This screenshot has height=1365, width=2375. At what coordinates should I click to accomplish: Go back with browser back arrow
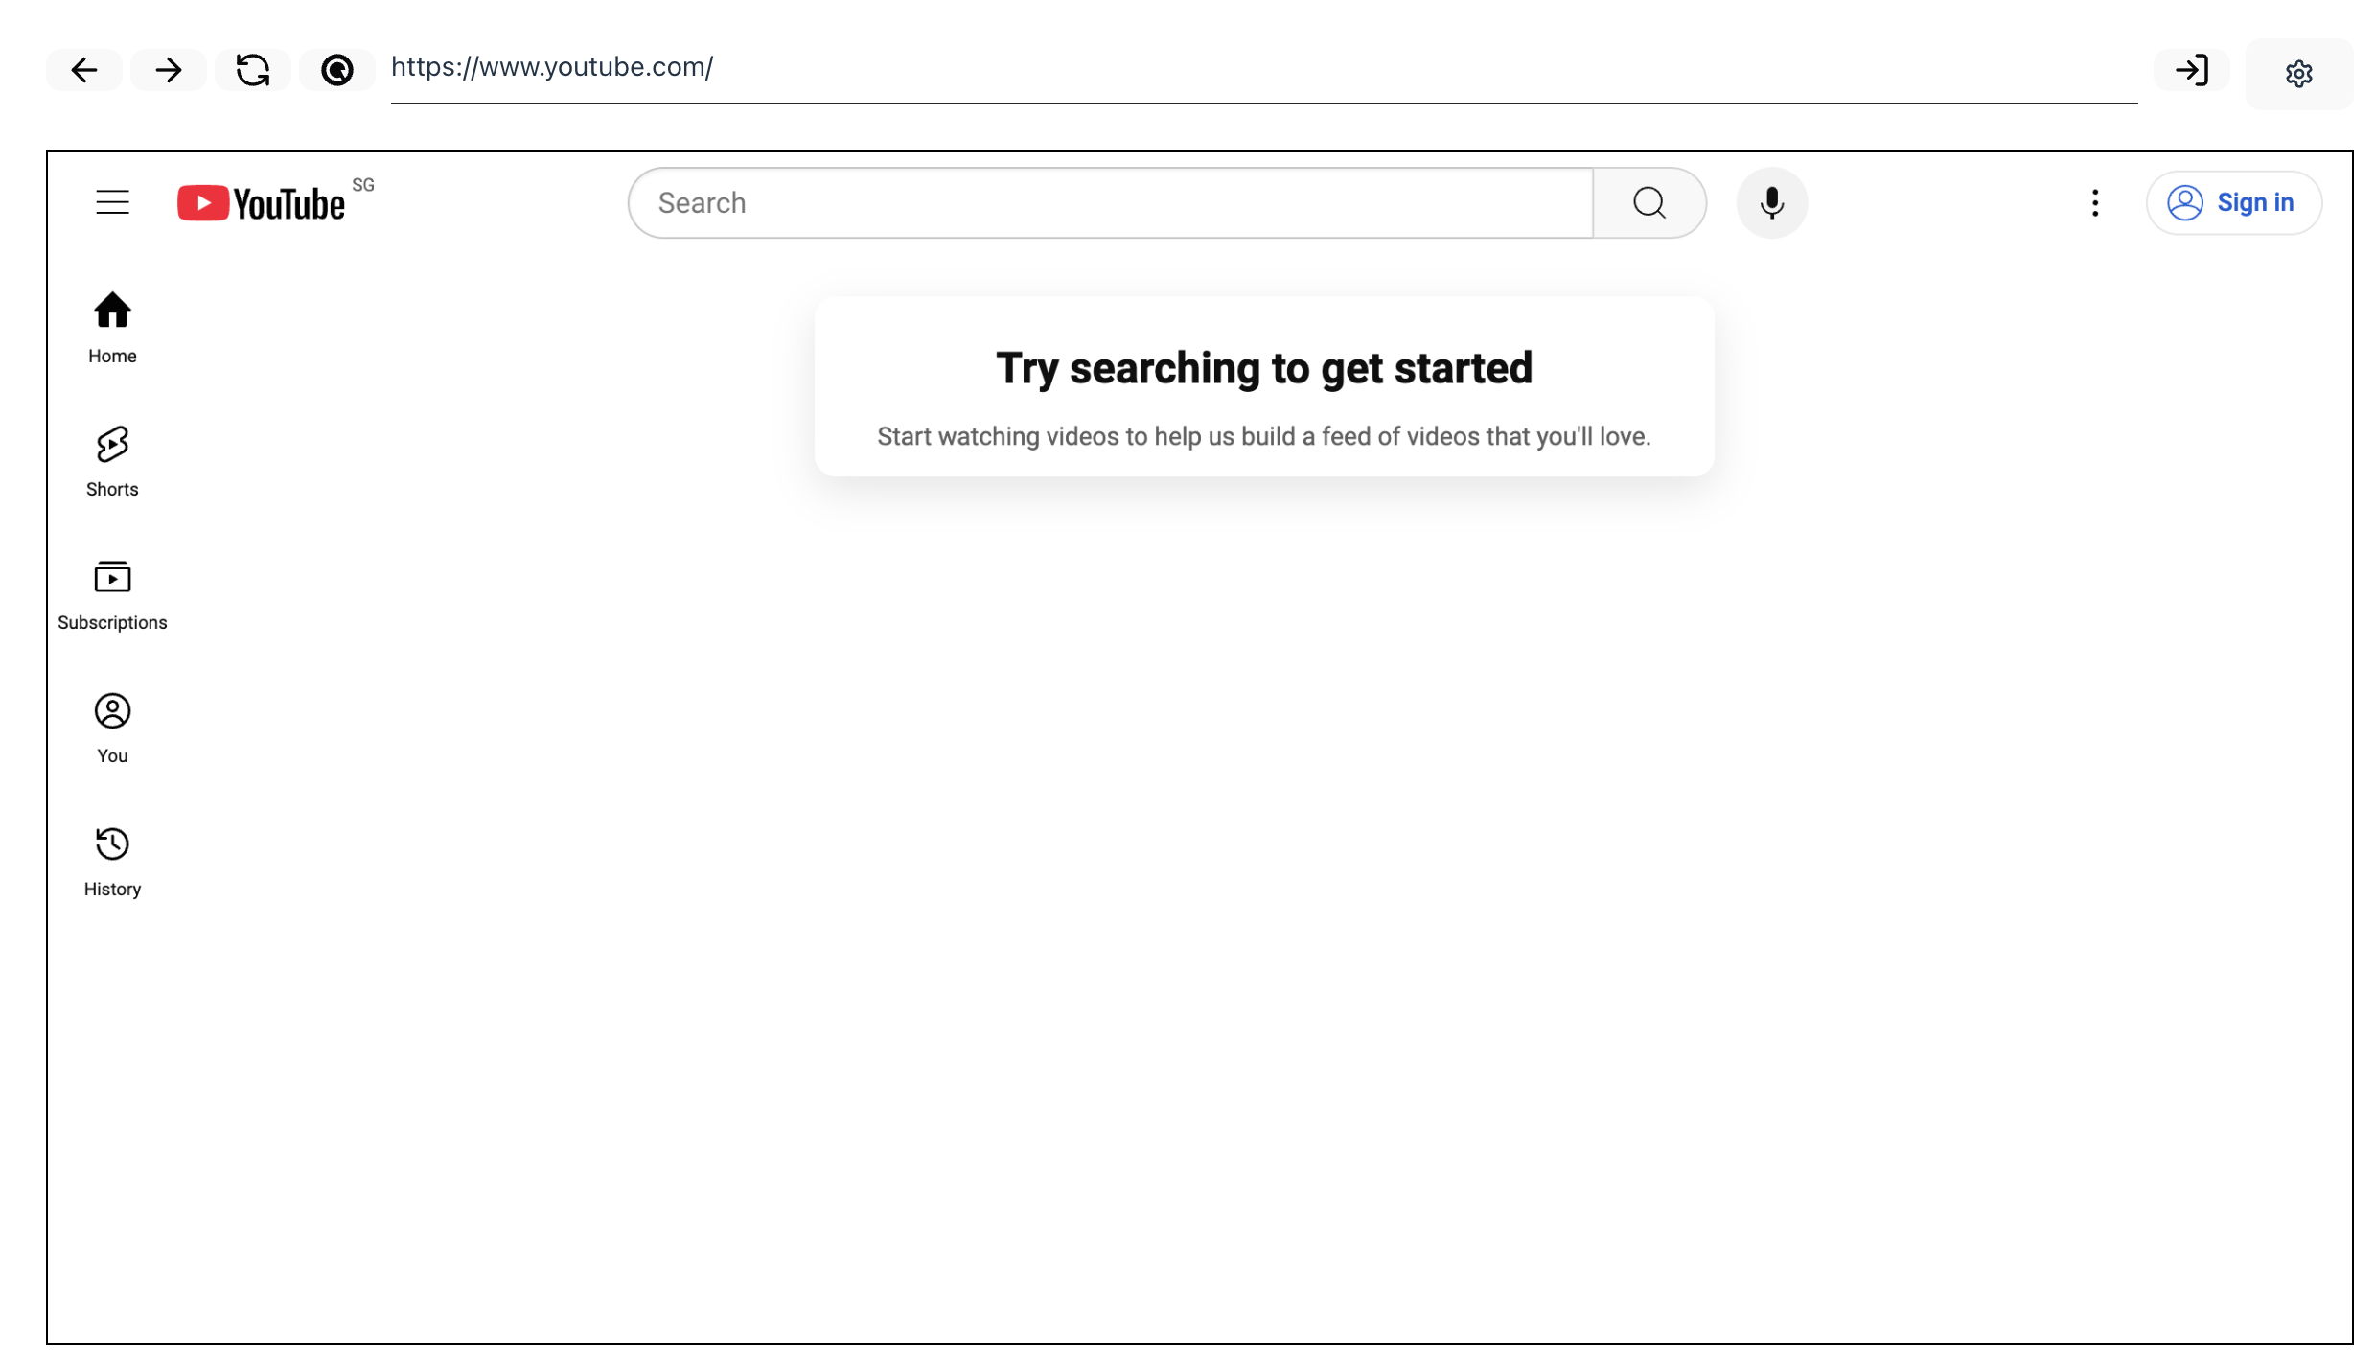click(84, 70)
